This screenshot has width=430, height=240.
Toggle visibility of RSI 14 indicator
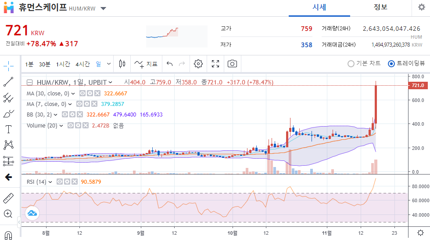coord(60,182)
